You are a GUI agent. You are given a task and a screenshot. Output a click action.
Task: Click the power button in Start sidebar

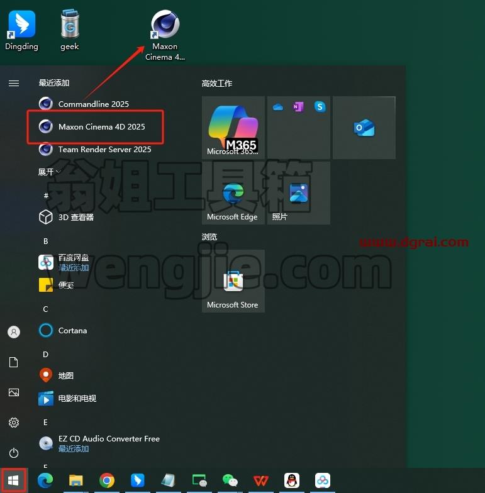(x=14, y=453)
